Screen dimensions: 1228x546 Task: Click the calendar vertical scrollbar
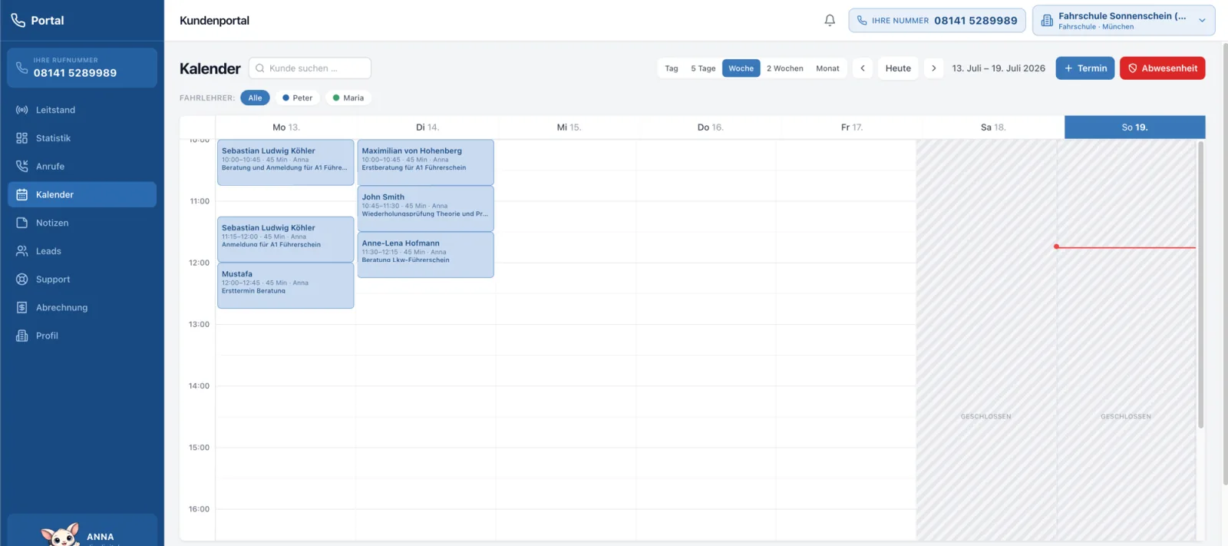(x=1200, y=284)
